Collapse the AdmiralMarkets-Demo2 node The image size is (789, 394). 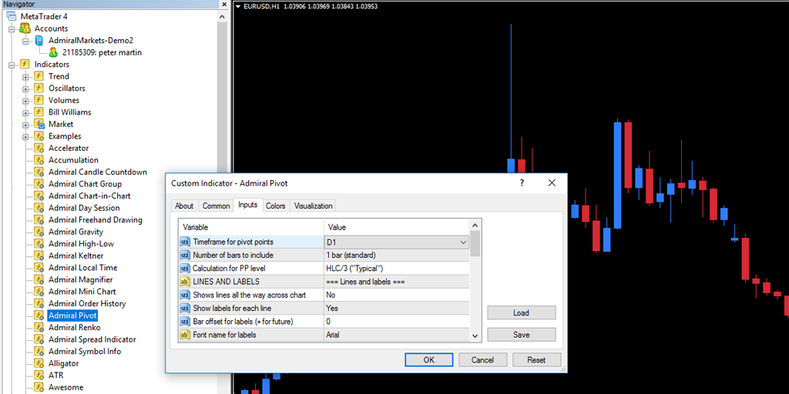pyautogui.click(x=25, y=41)
